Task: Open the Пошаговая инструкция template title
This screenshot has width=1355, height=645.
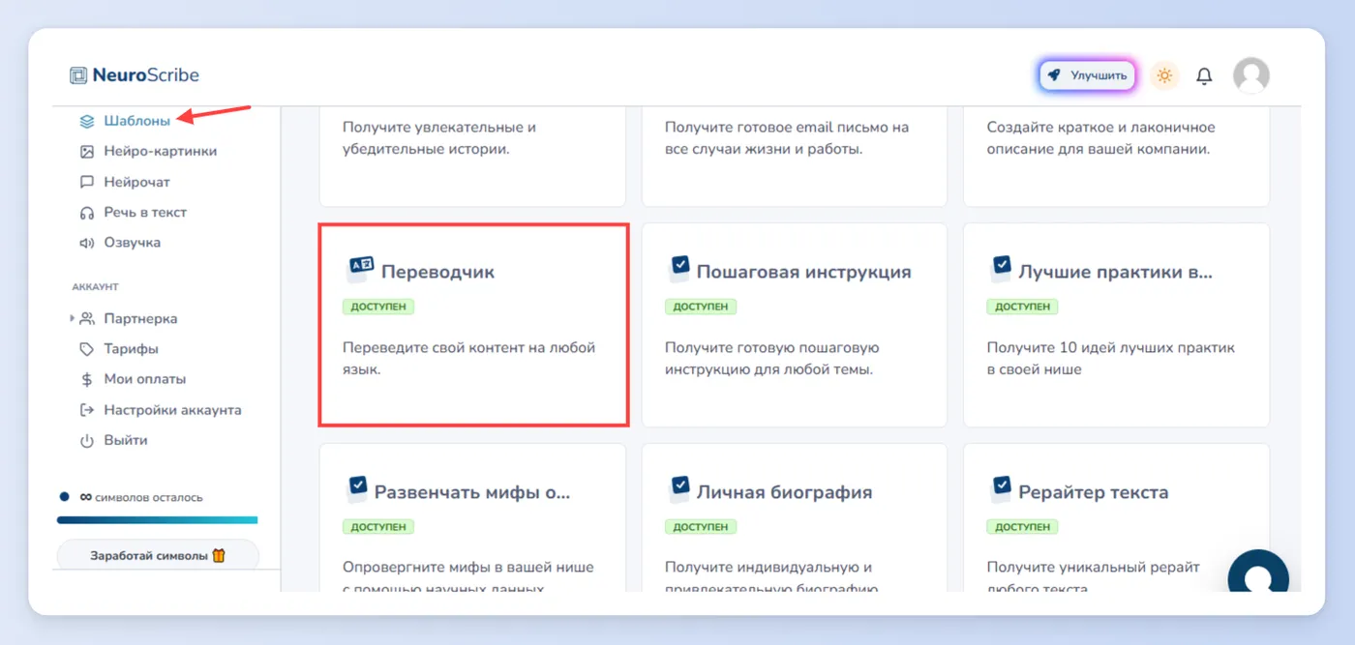Action: click(x=803, y=272)
